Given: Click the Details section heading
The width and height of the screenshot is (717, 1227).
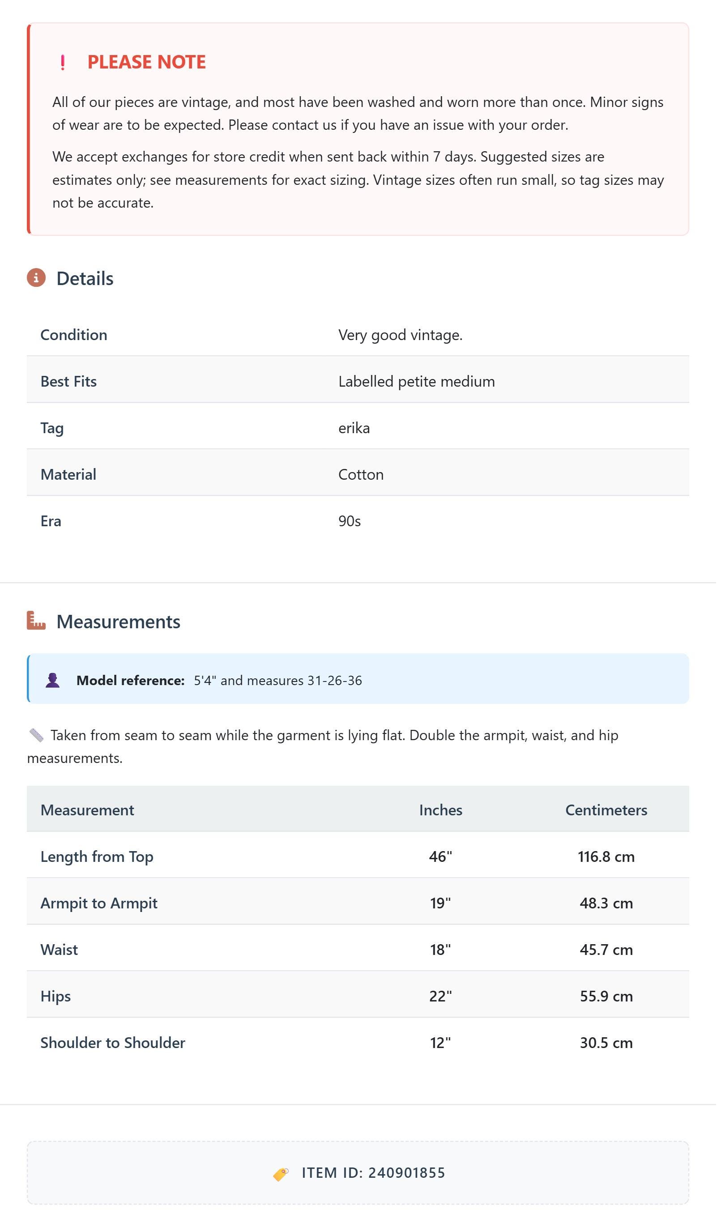Looking at the screenshot, I should [x=85, y=278].
